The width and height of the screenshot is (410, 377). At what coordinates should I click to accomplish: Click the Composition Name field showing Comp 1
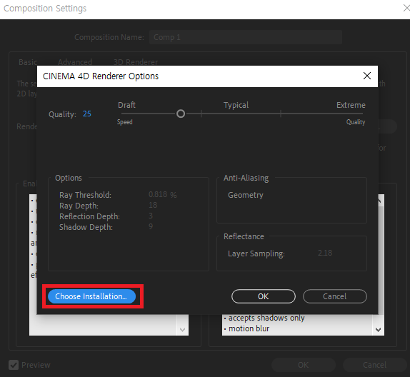246,37
